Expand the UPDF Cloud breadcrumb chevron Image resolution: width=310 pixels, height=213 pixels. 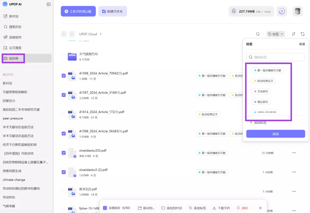pos(101,34)
